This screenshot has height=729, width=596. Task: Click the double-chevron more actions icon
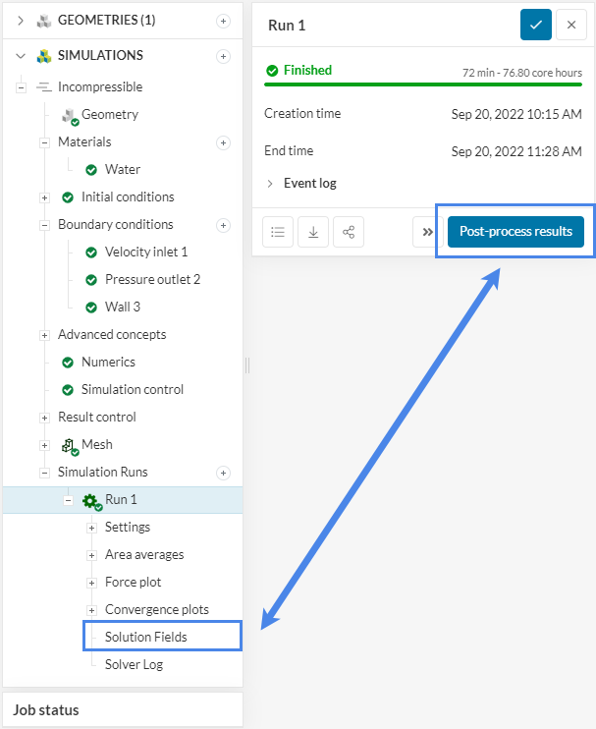[x=427, y=233]
